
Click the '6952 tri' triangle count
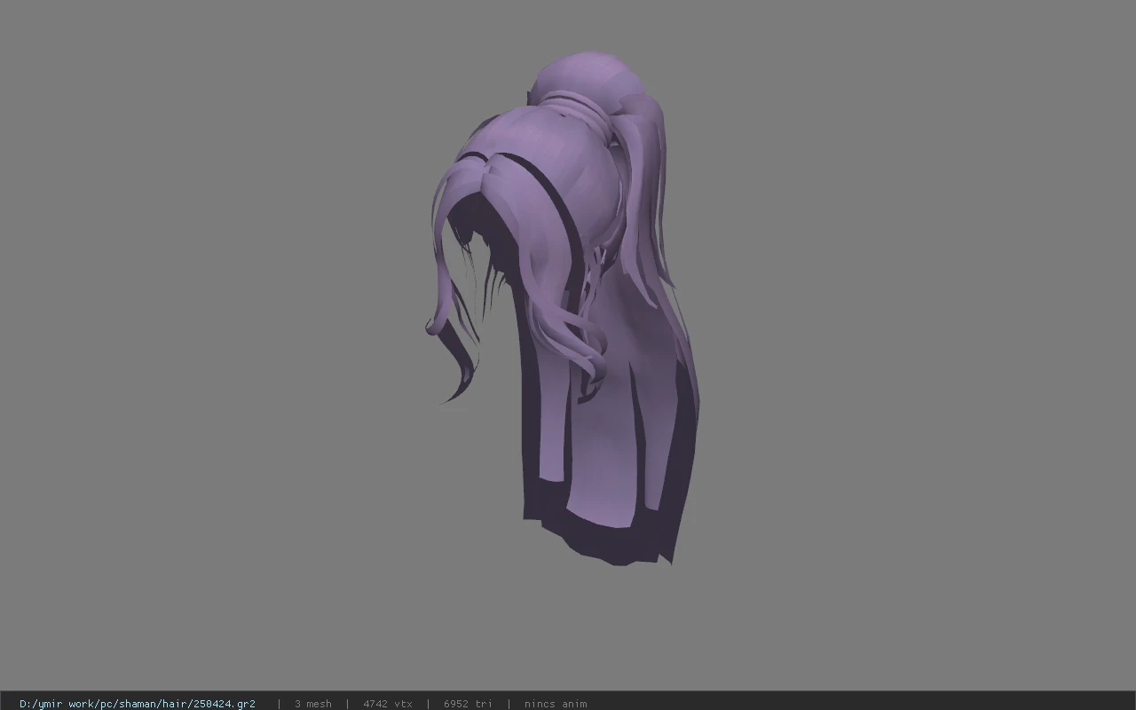tap(468, 704)
